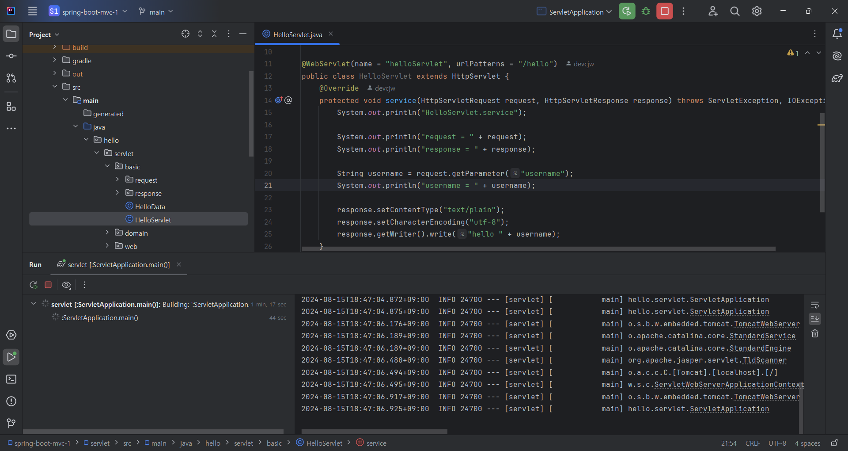Change CRLF line separator
848x451 pixels.
click(753, 443)
